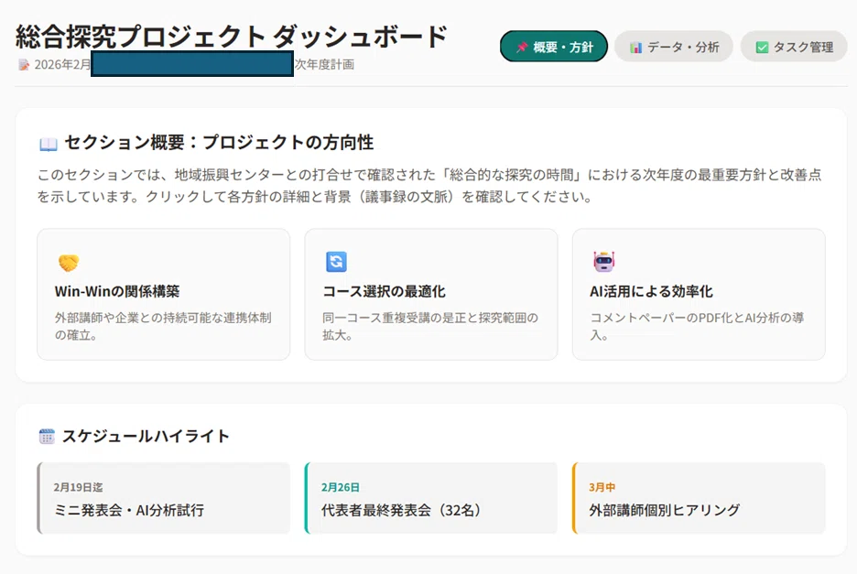Screen dimensions: 857x574
Task: Click the bar chart icon in データ・分析 tab
Action: 635,48
